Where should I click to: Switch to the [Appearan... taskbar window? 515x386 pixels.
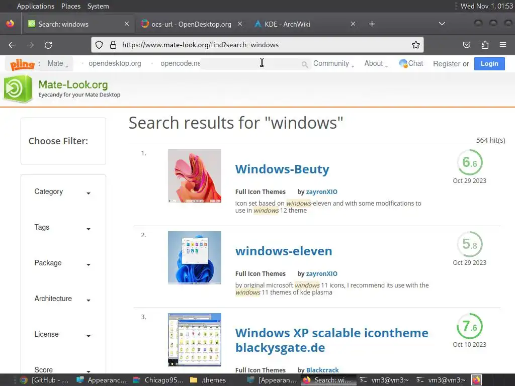(x=272, y=380)
